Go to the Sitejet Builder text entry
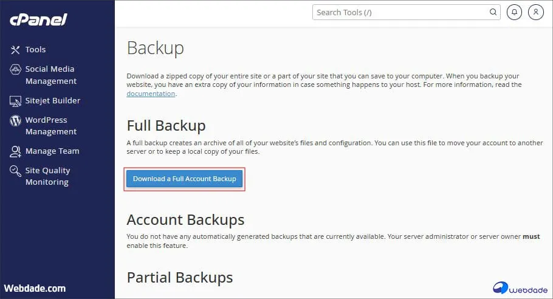553x299 pixels. pyautogui.click(x=53, y=101)
